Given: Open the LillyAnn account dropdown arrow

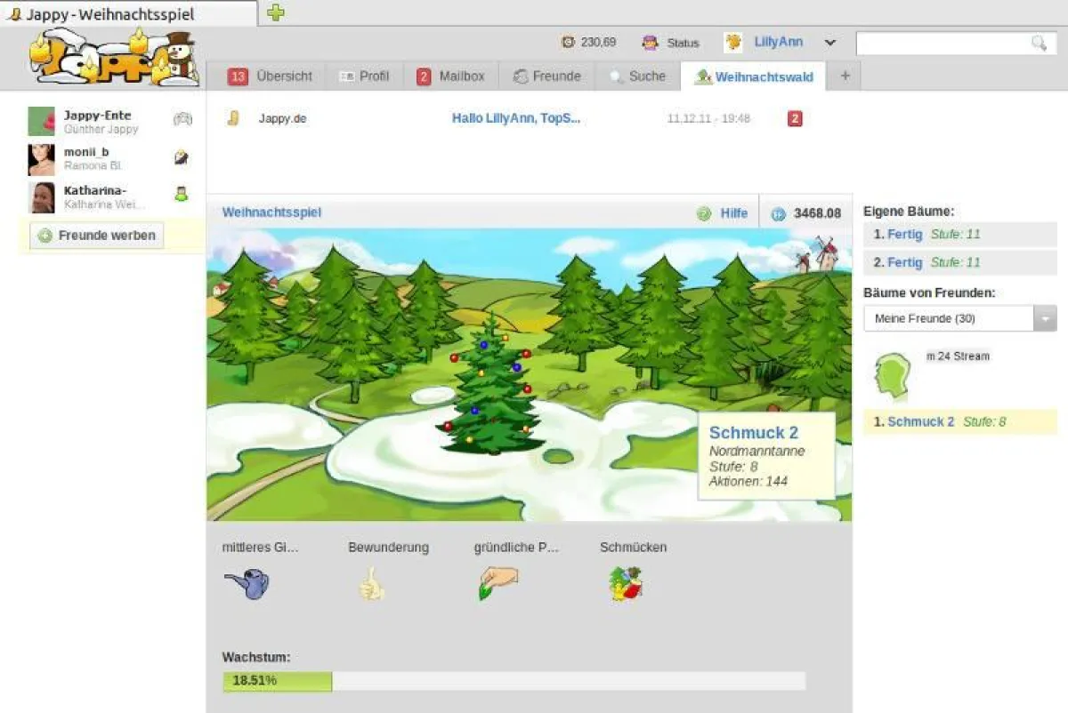Looking at the screenshot, I should coord(829,42).
